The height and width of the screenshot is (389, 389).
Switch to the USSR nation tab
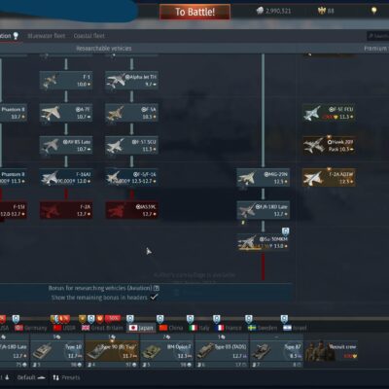tap(64, 328)
